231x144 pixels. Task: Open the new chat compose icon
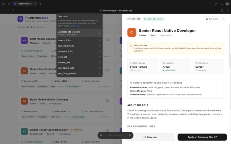(x=9, y=4)
